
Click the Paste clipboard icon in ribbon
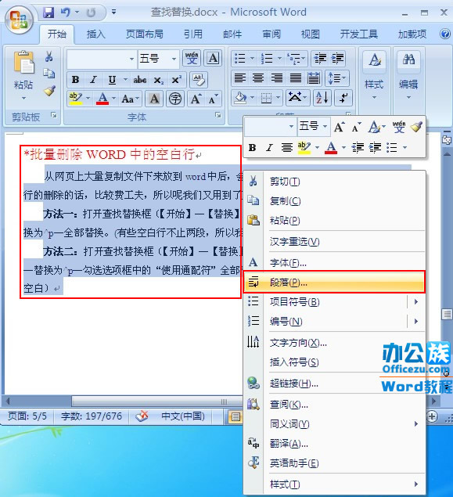tap(23, 62)
